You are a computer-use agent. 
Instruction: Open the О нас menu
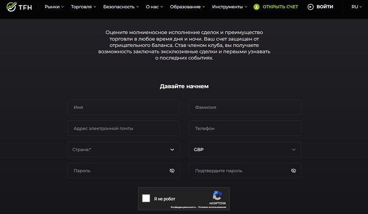[x=154, y=7]
